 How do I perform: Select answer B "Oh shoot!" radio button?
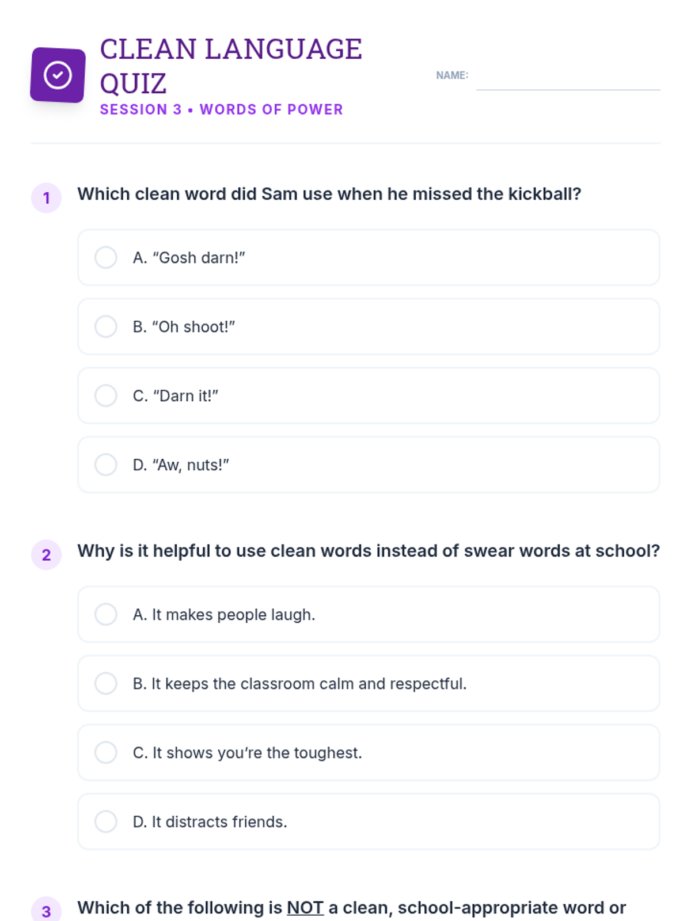point(106,326)
